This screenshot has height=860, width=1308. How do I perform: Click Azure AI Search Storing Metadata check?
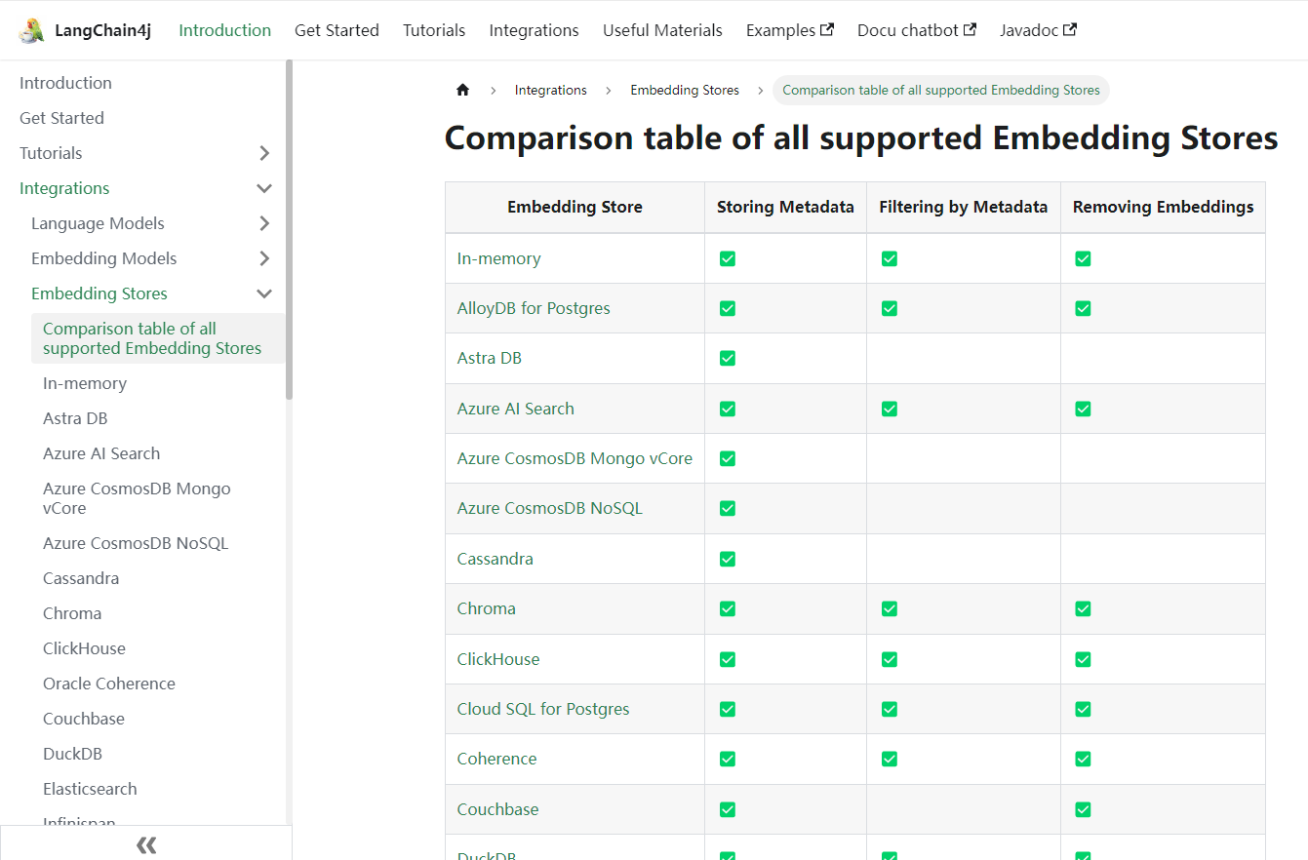[728, 409]
